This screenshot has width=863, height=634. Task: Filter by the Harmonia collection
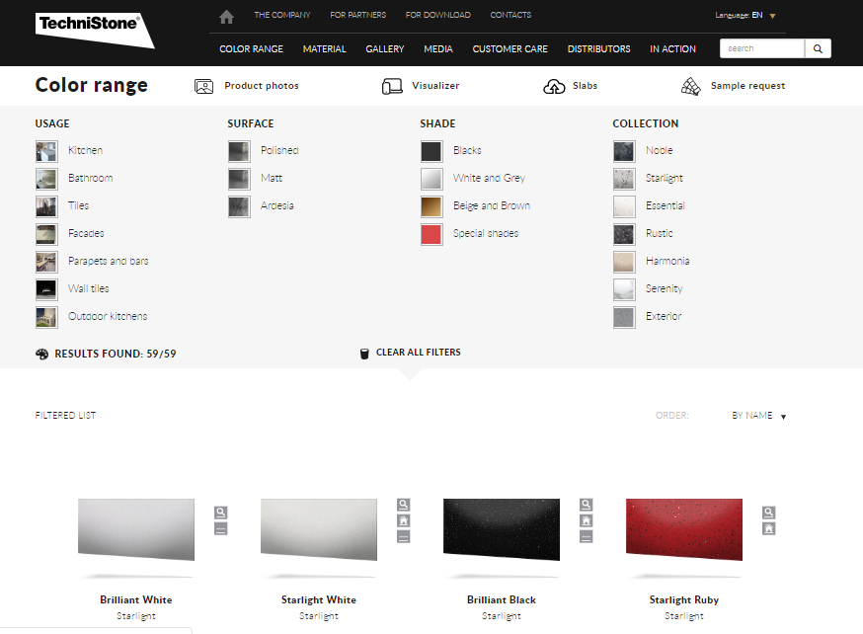651,261
